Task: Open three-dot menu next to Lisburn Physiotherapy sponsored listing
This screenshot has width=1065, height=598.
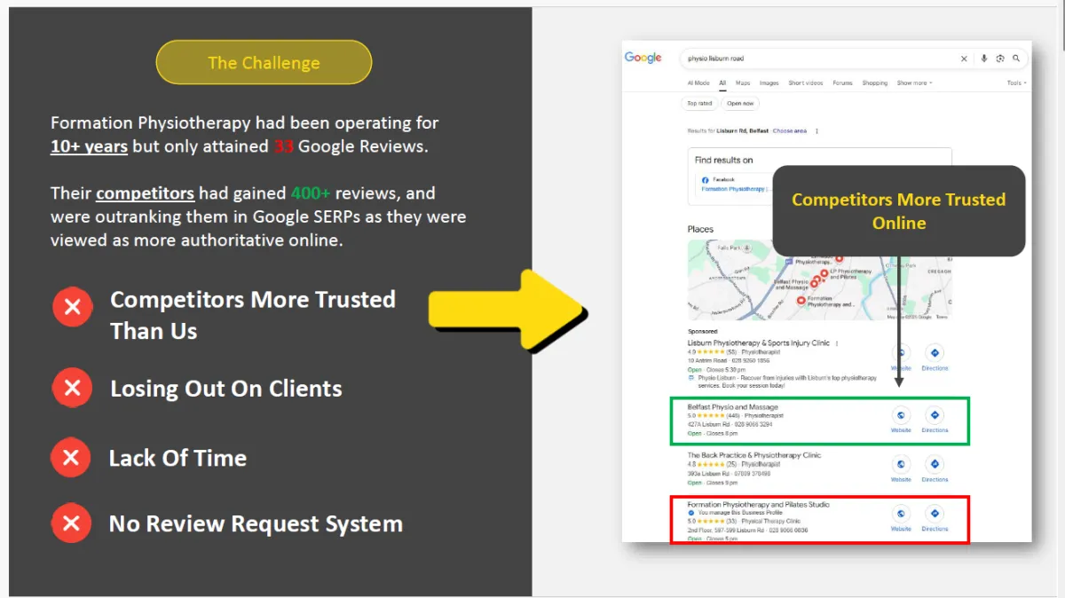Action: tap(837, 343)
